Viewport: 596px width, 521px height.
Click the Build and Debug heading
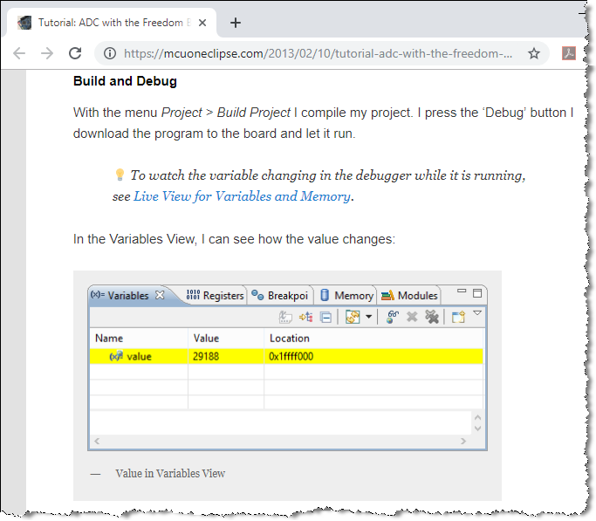coord(125,81)
